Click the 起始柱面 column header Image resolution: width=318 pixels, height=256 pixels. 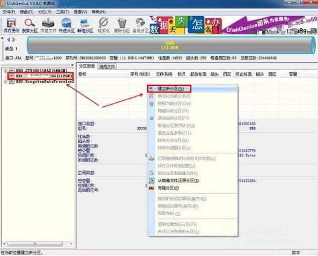click(x=198, y=74)
